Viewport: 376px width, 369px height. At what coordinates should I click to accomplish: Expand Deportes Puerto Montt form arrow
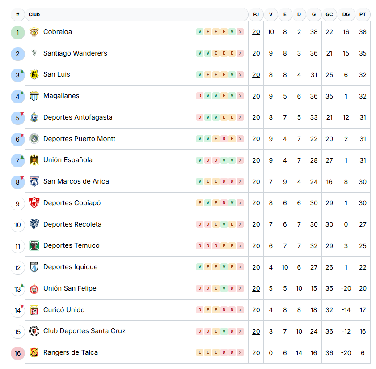[x=240, y=139]
